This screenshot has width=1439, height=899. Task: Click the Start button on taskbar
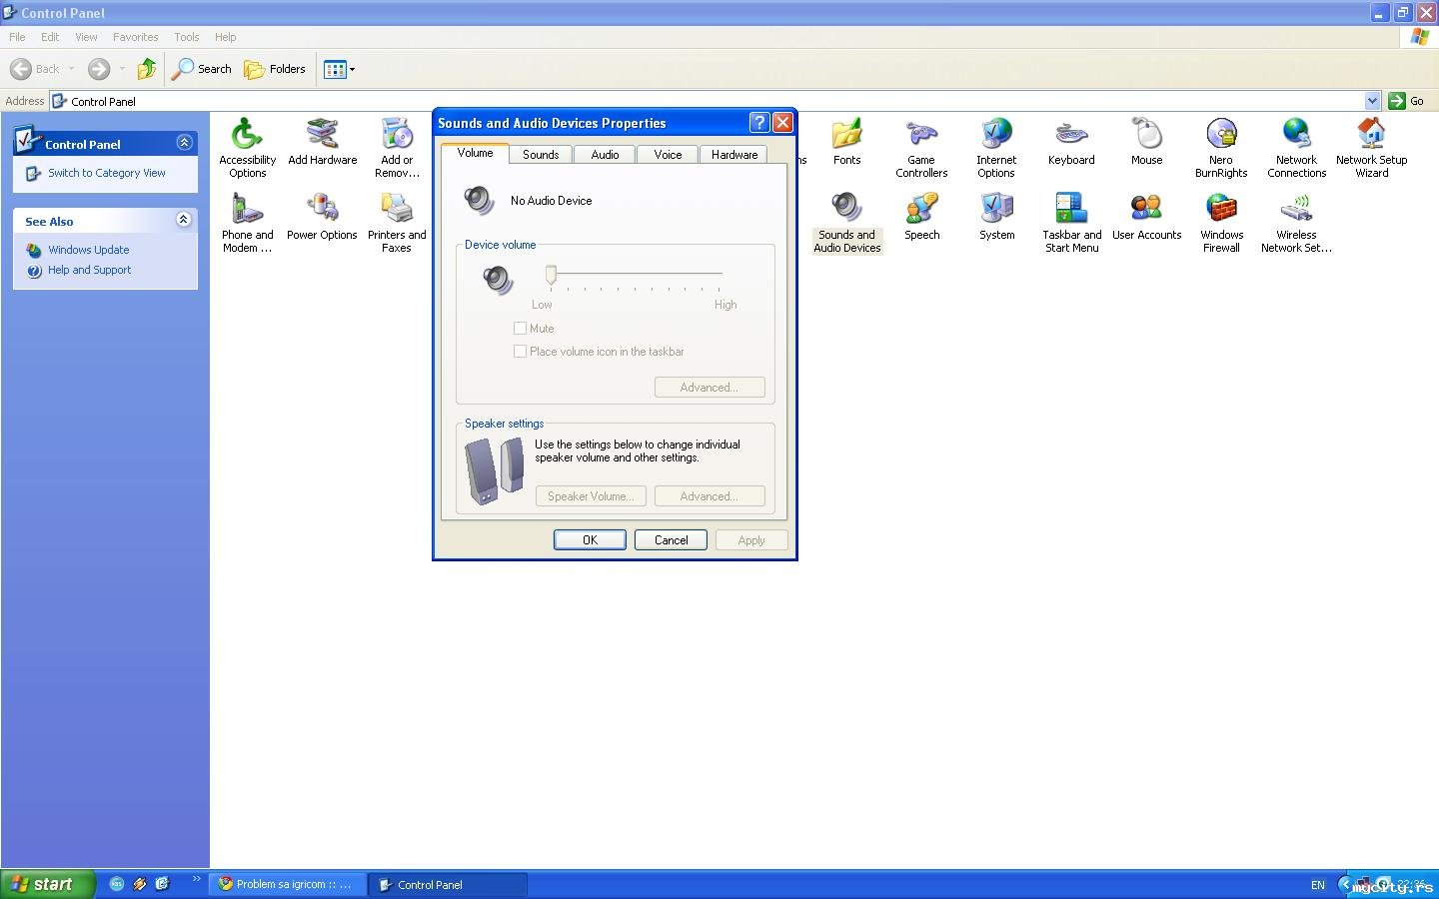click(47, 884)
